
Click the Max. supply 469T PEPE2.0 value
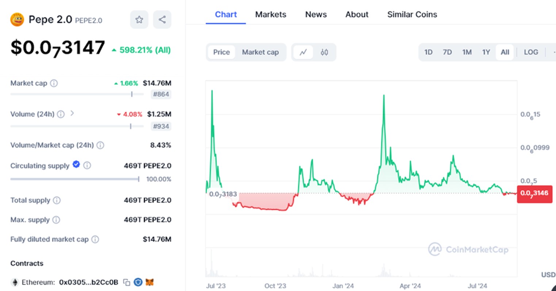click(147, 220)
